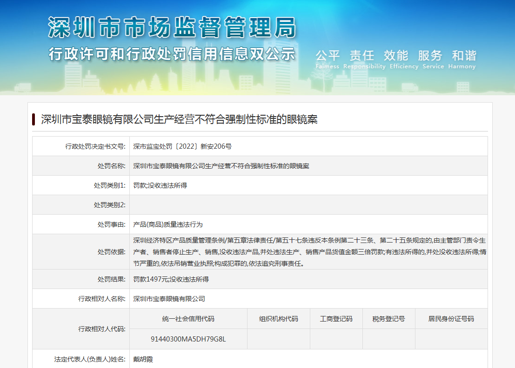This screenshot has height=368, width=515.
Task: Click the empty 处罚类别2 value cell
Action: pos(308,205)
